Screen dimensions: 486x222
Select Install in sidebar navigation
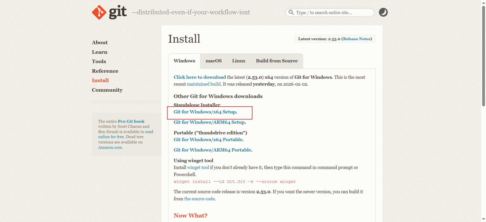(x=100, y=80)
